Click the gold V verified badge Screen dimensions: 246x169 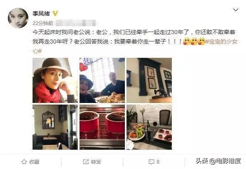[55, 14]
